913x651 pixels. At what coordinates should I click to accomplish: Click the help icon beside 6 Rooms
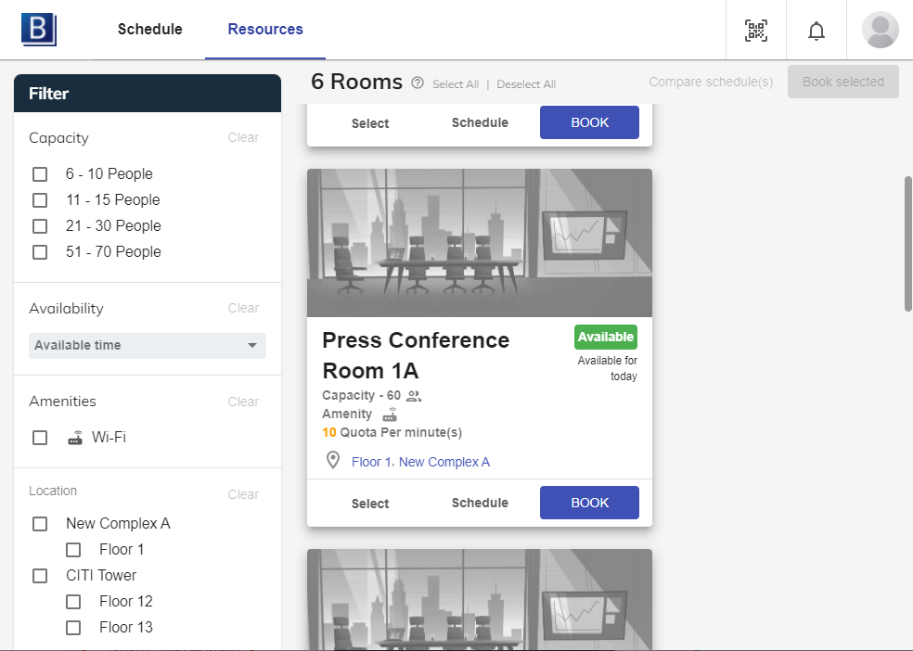pyautogui.click(x=418, y=83)
